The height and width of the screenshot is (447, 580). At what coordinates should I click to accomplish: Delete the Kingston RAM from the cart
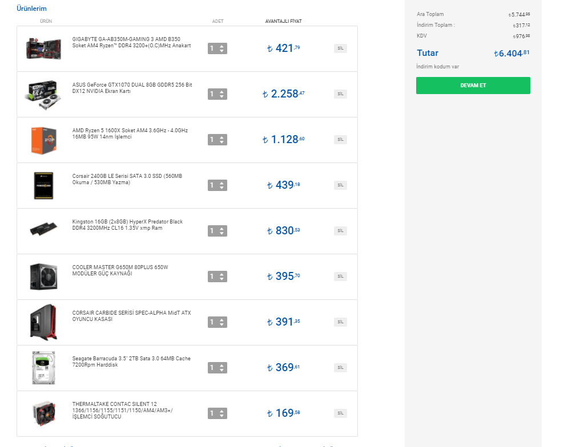[340, 231]
